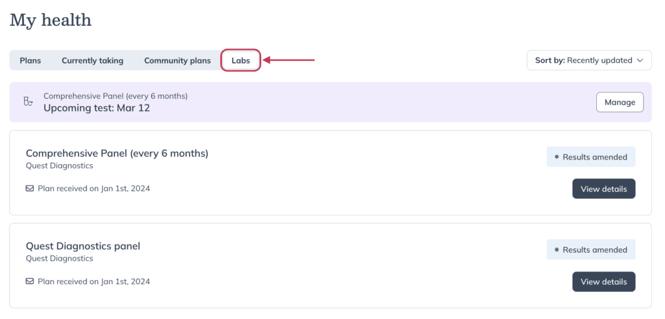665x319 pixels.
Task: Click the Upcoming test: Mar 12 banner text
Action: pos(97,108)
